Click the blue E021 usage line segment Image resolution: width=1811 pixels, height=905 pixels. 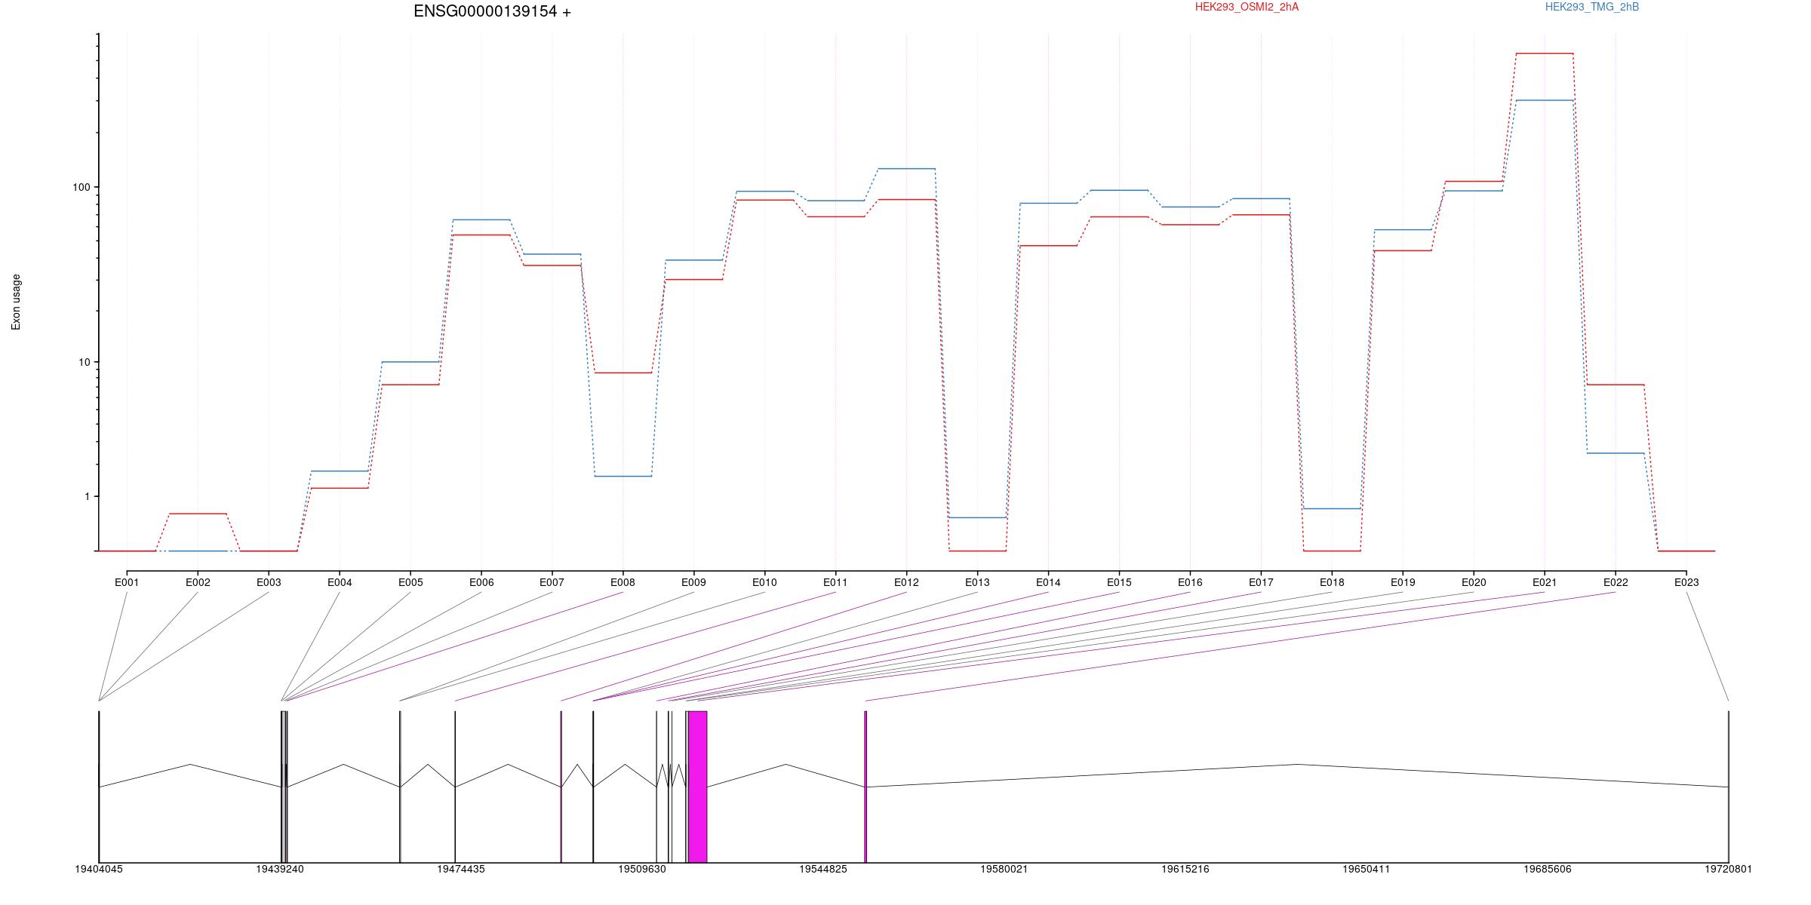coord(1545,100)
